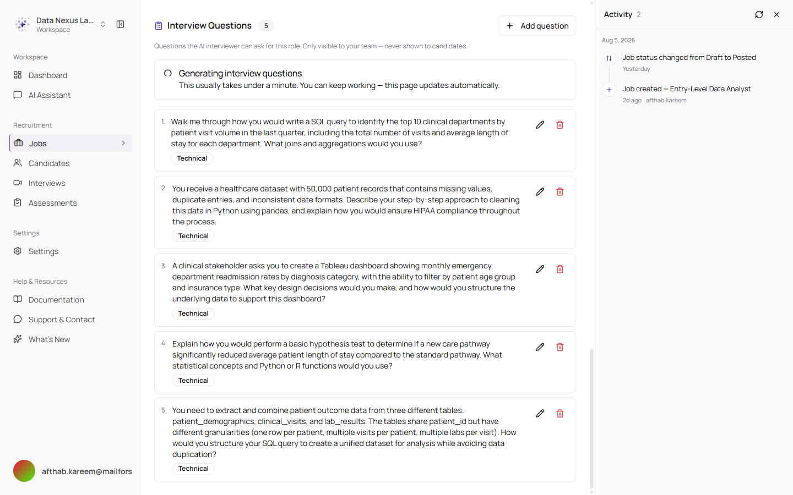Click the page vertical scrollbar

point(592,418)
